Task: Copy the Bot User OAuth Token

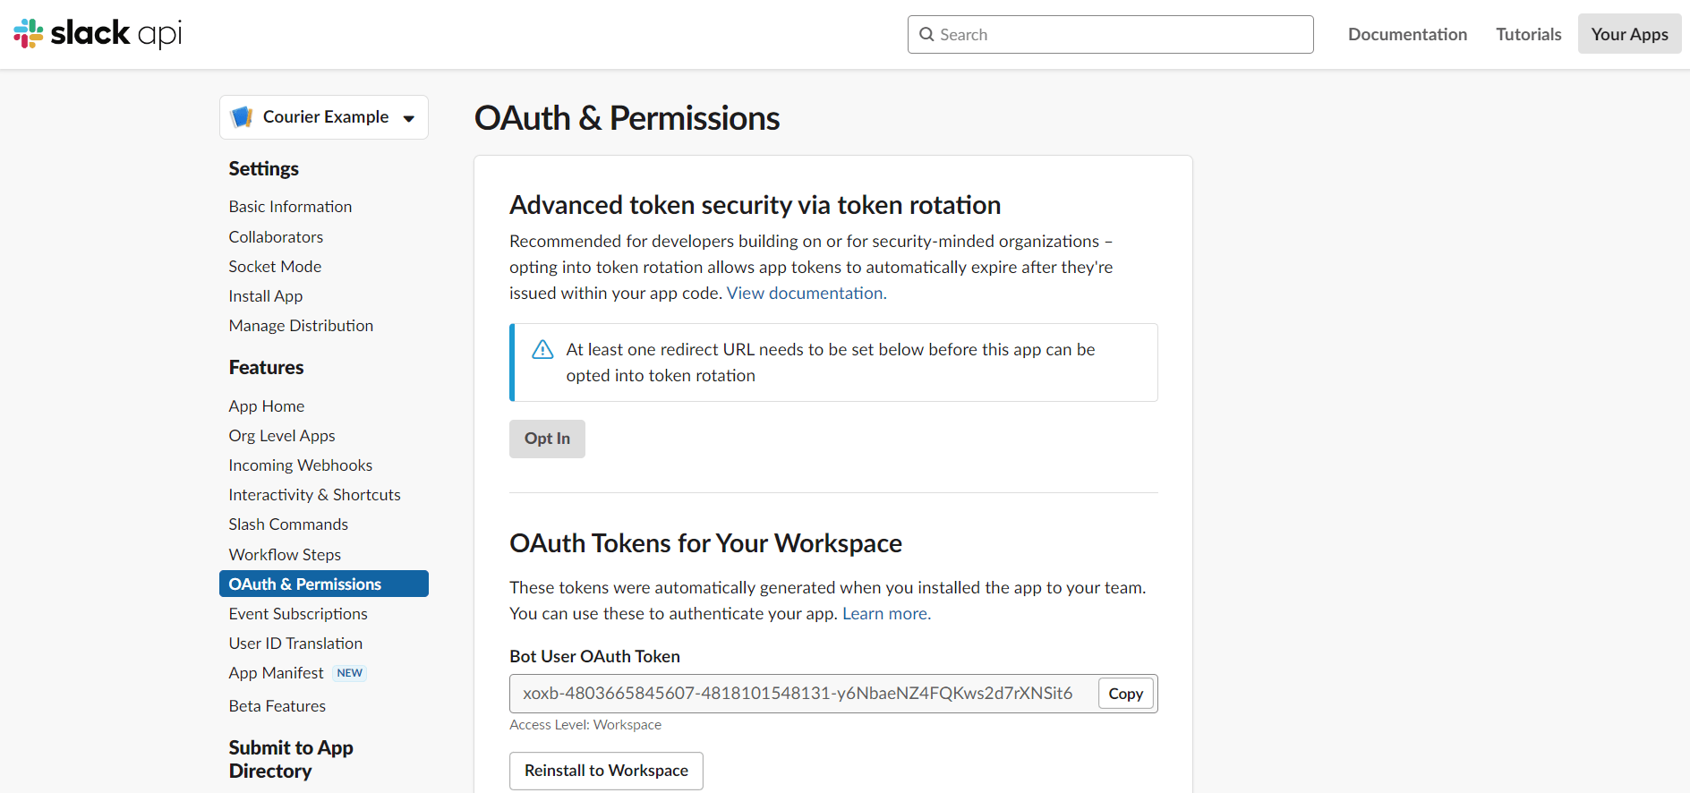Action: [1125, 693]
